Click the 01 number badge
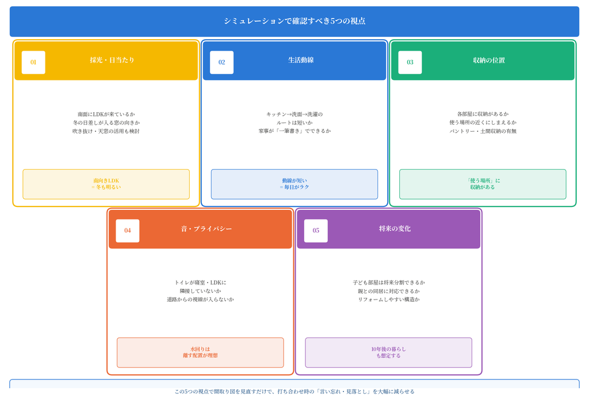Viewport: 589px width, 399px height. [x=33, y=62]
